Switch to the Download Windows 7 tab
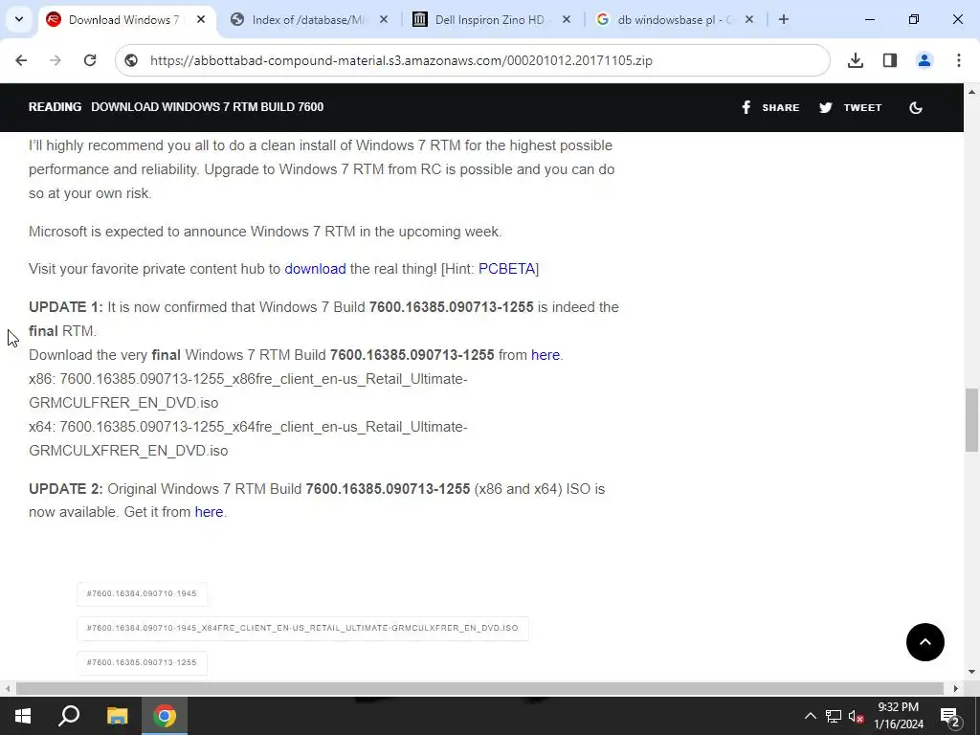Image resolution: width=980 pixels, height=735 pixels. [127, 20]
